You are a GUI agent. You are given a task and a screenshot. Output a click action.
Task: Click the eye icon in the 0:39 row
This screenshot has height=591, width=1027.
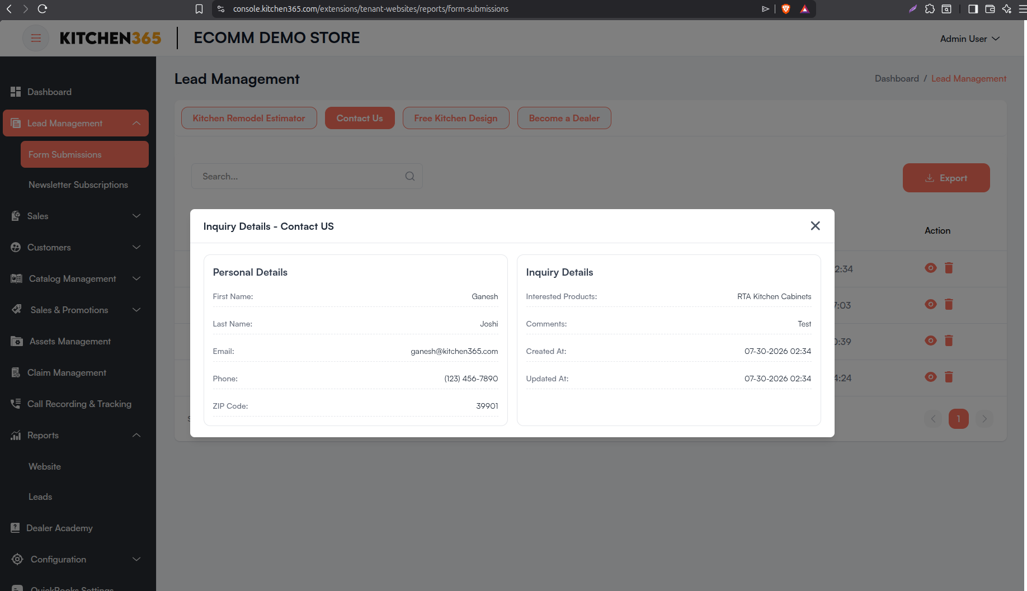click(x=931, y=341)
